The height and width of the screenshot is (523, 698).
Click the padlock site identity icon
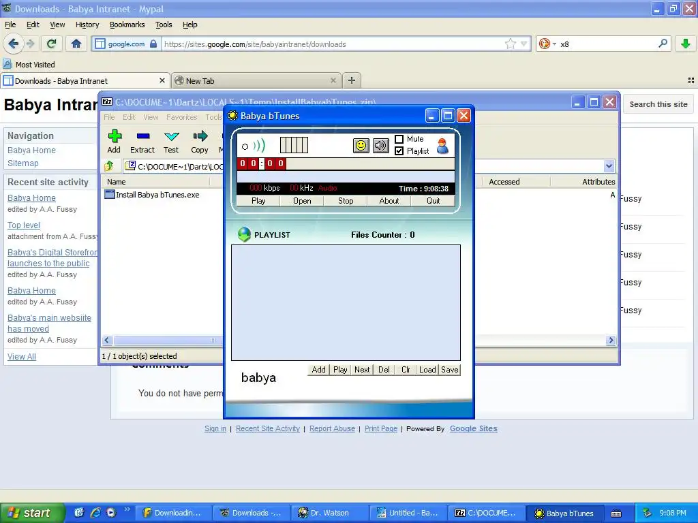point(153,44)
